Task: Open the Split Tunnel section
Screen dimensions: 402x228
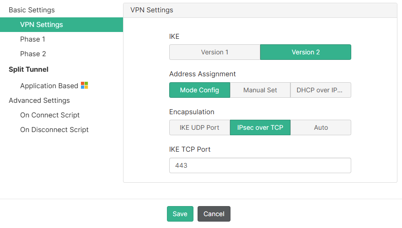Action: (x=28, y=69)
